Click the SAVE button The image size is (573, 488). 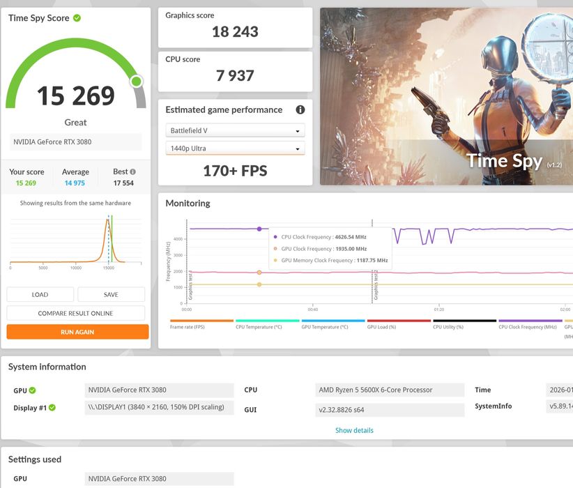click(x=111, y=294)
